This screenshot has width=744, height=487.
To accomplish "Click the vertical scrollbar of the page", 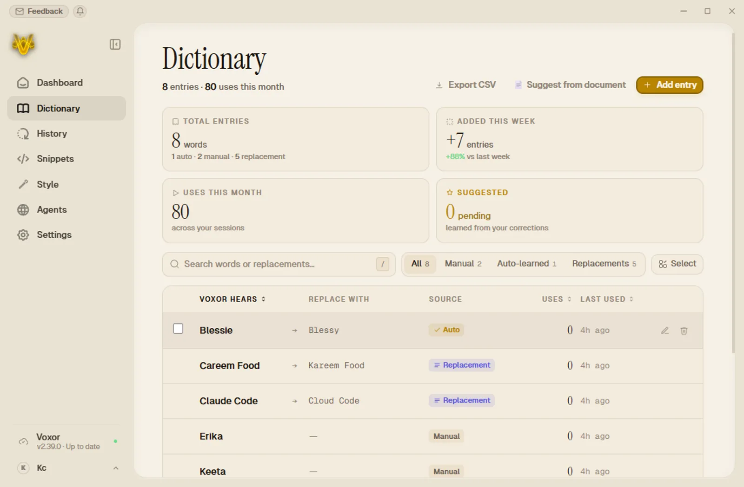I will tap(733, 193).
